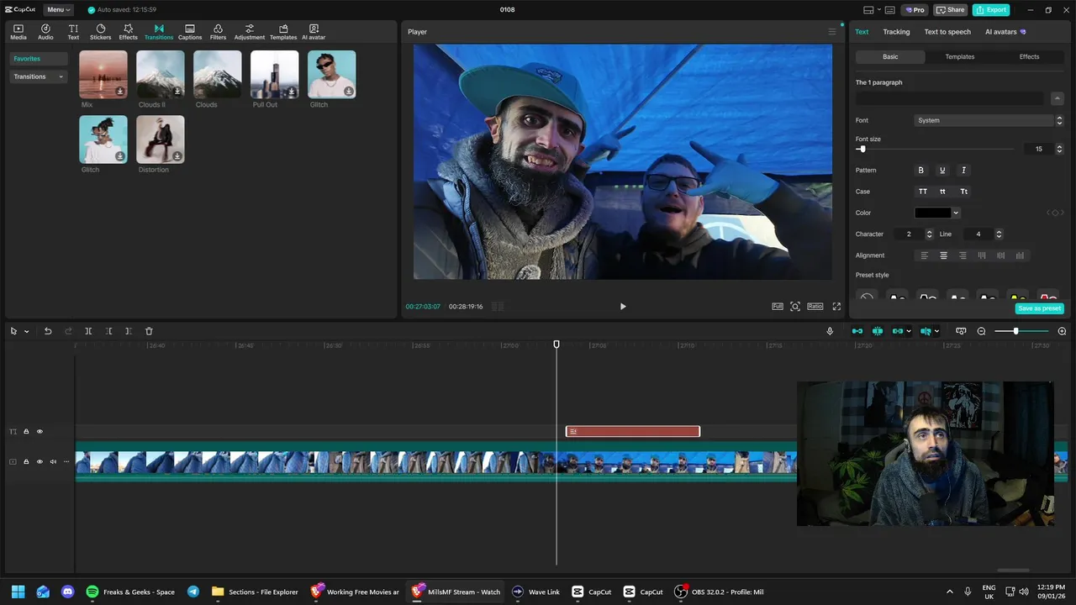Select Favorites in the sidebar
Viewport: 1076px width, 605px height.
[38, 59]
